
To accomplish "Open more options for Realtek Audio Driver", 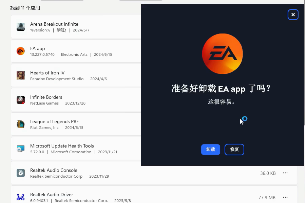I will 285,197.
